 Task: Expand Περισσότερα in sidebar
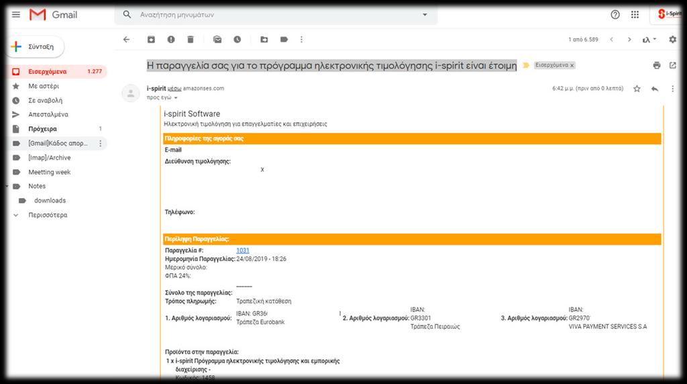(48, 215)
